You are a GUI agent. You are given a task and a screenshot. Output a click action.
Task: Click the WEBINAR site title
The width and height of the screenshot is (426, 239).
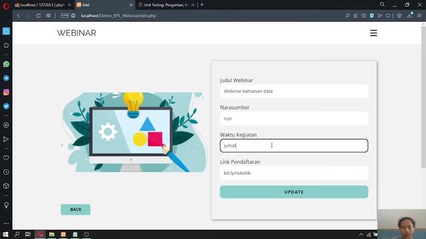[77, 33]
